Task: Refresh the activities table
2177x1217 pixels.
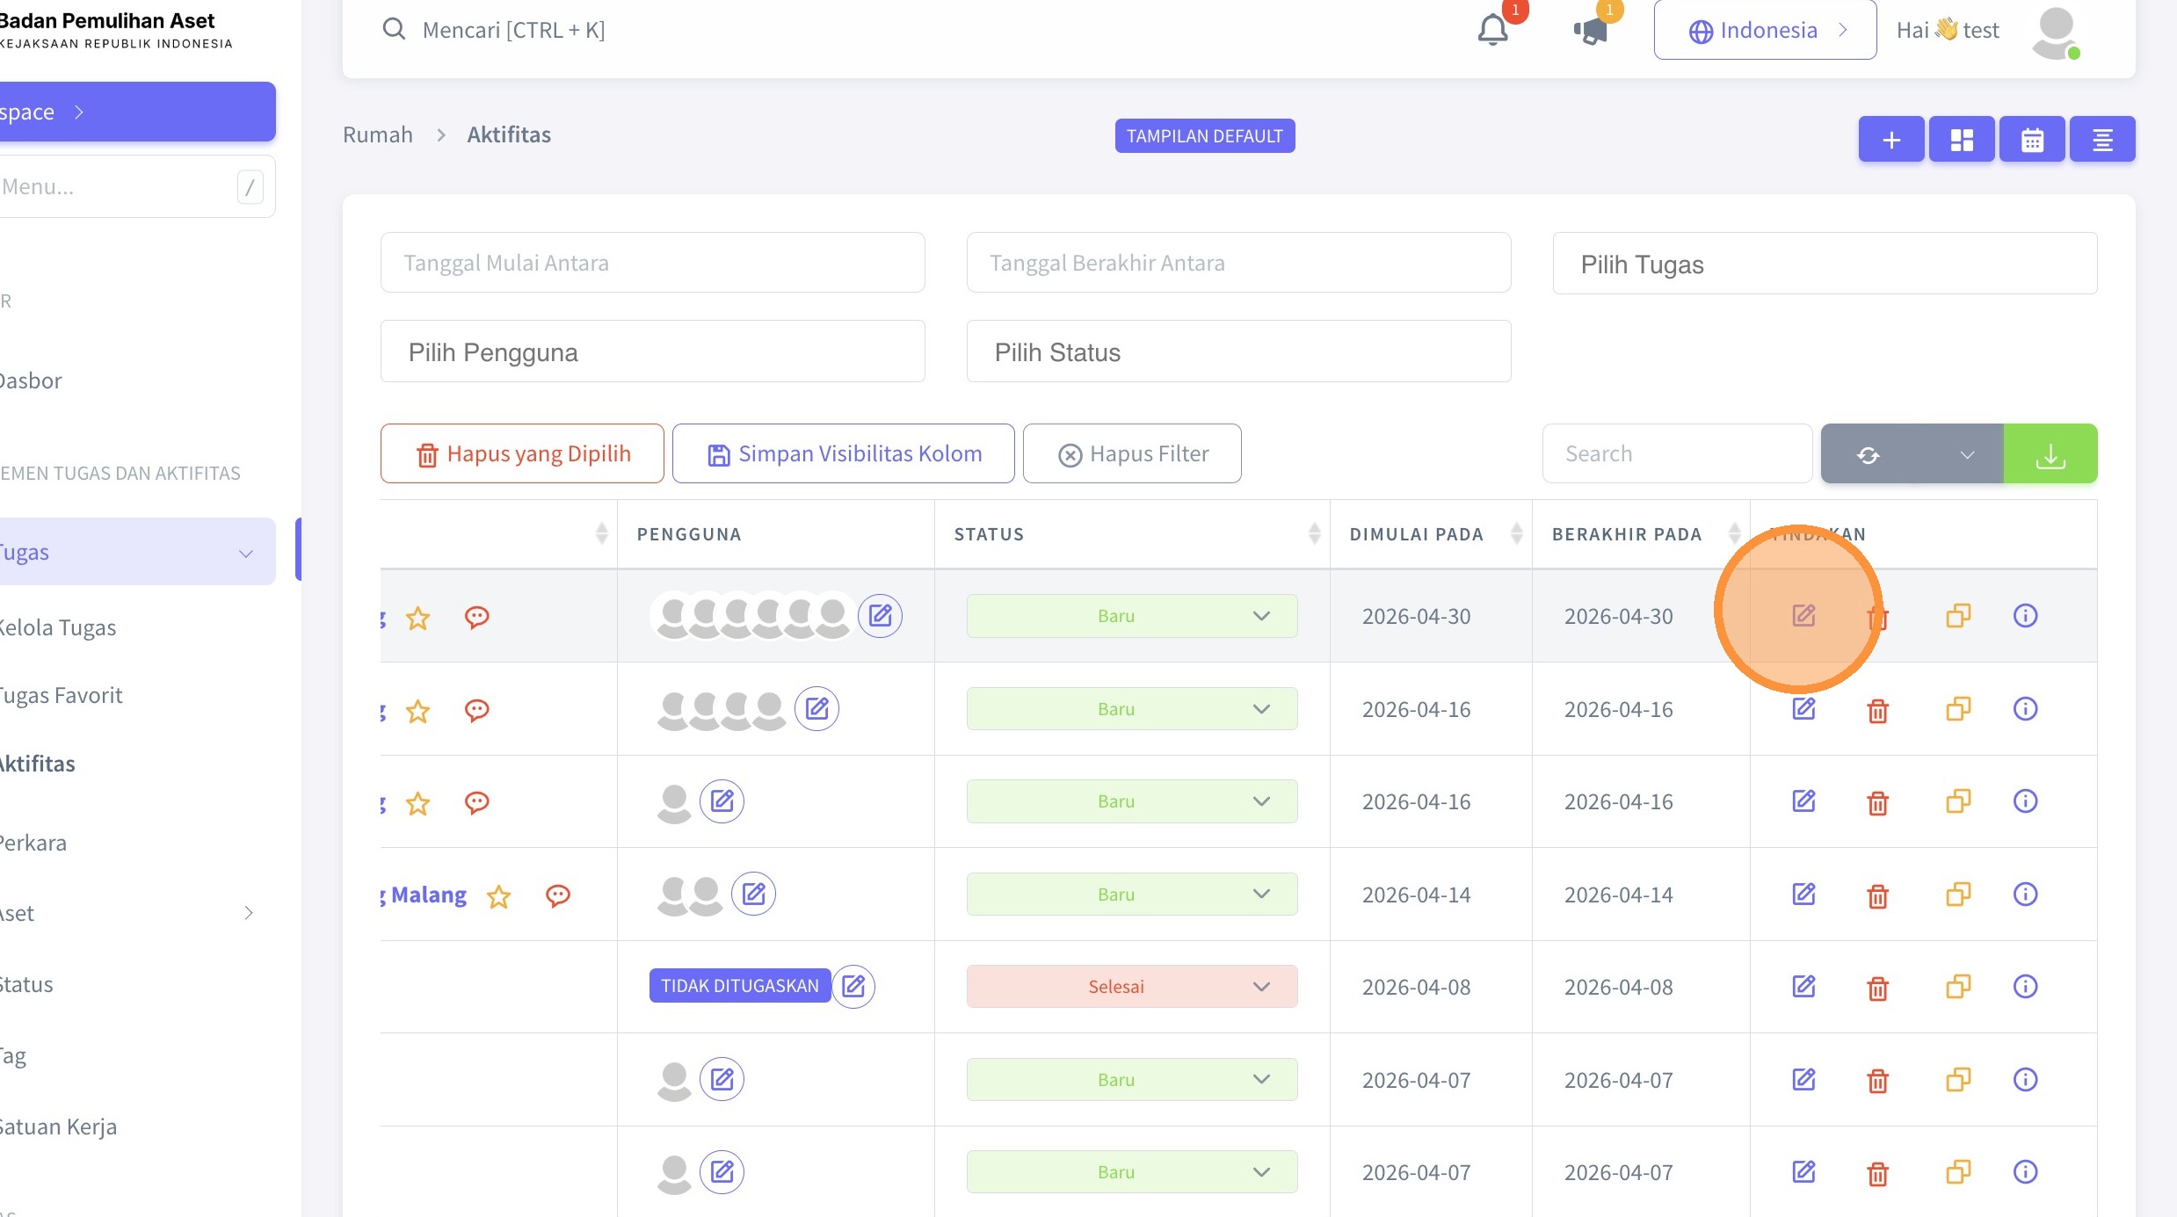Action: [1869, 454]
